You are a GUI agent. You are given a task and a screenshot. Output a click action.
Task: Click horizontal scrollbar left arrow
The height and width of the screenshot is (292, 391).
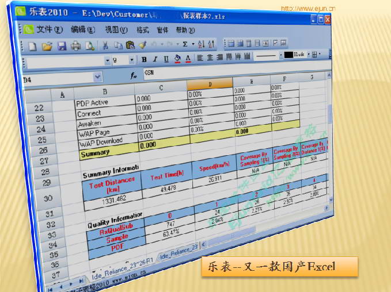pos(203,244)
